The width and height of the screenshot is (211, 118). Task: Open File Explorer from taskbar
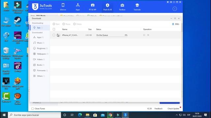pos(87,115)
